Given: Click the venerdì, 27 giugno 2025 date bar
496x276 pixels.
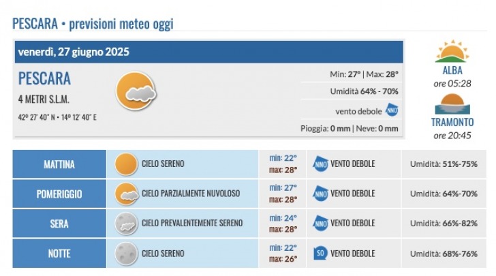Looking at the screenshot, I should 208,52.
